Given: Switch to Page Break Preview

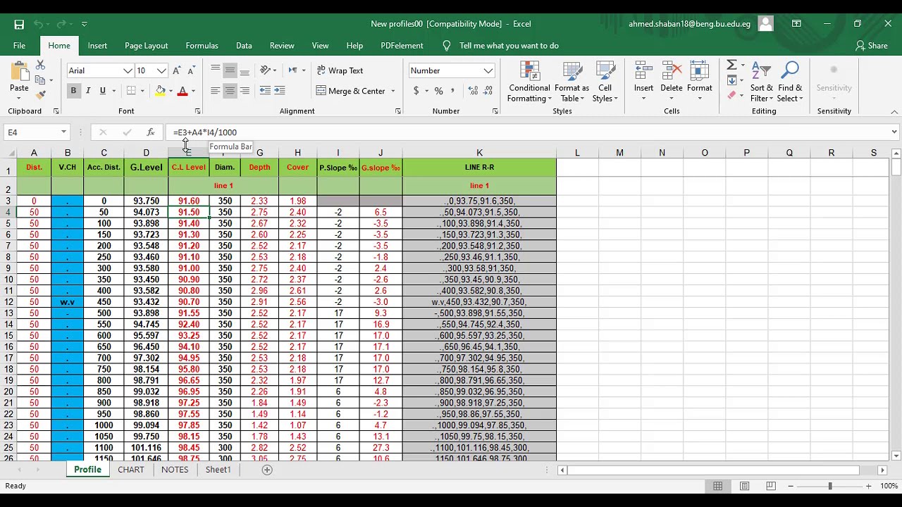Looking at the screenshot, I should click(771, 486).
